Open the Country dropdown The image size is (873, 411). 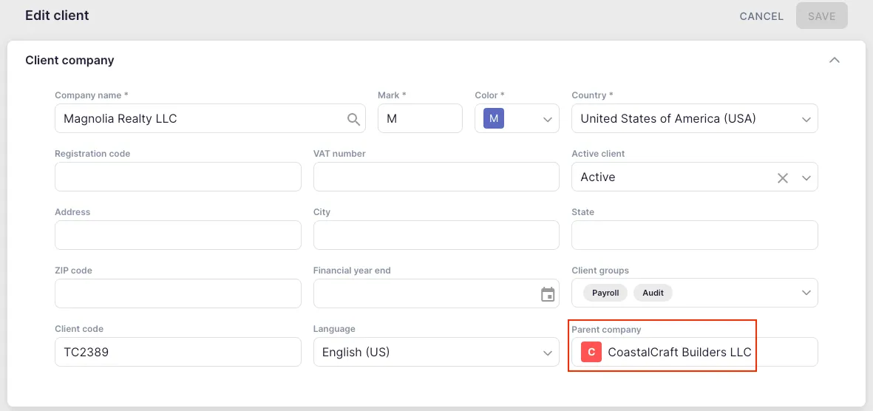tap(805, 119)
